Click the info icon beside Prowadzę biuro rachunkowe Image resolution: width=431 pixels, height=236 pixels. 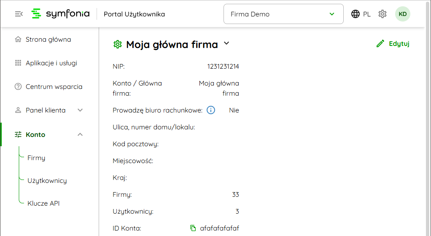(211, 110)
